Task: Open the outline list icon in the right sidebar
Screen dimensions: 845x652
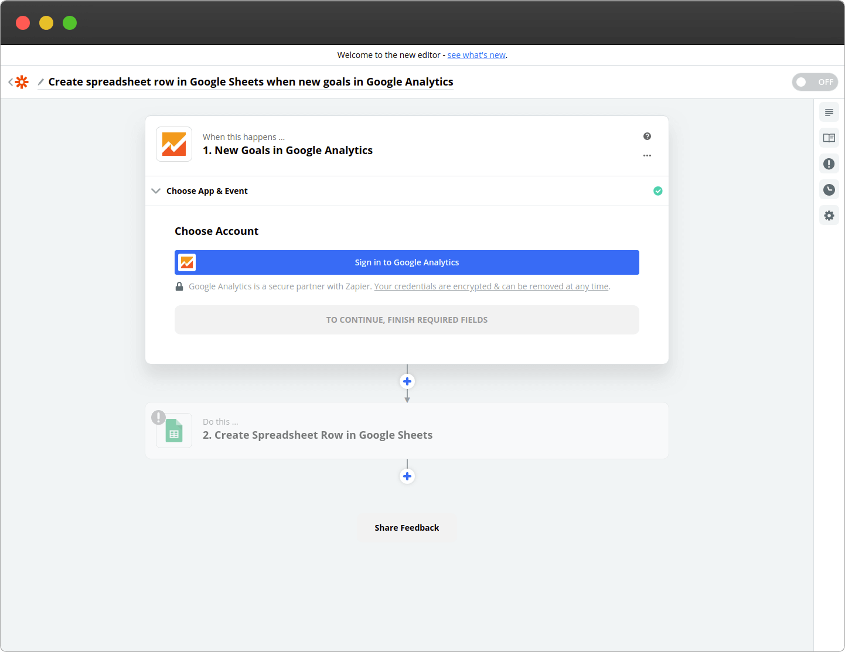Action: [x=829, y=112]
